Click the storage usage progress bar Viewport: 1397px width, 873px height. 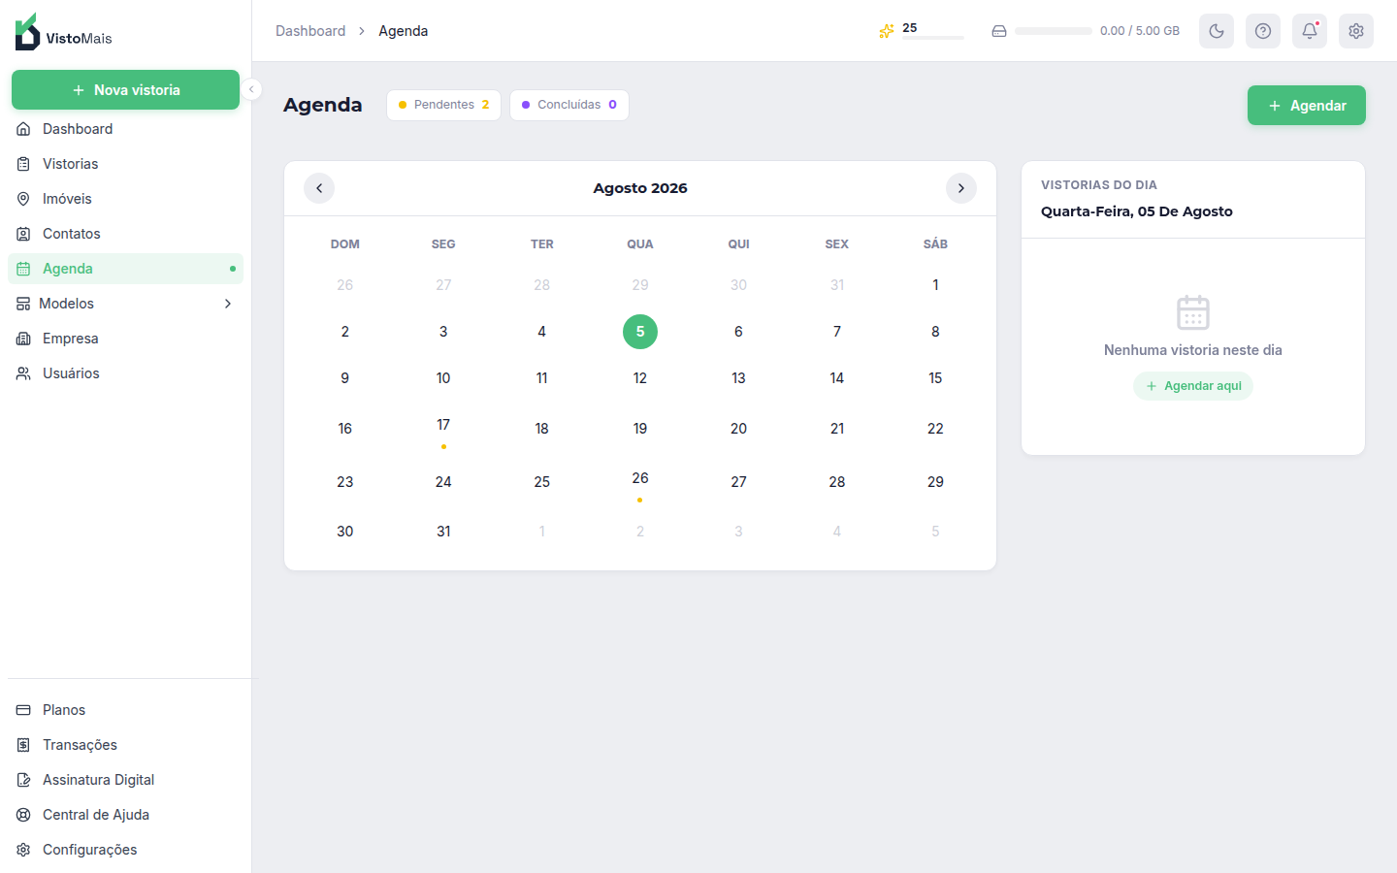[1054, 31]
